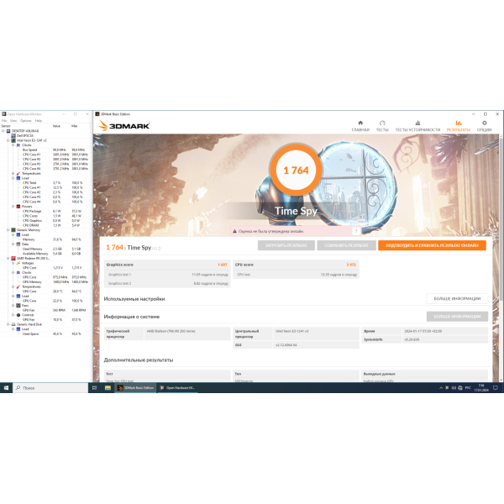
Task: Click Загрузить результат button
Action: click(x=286, y=245)
